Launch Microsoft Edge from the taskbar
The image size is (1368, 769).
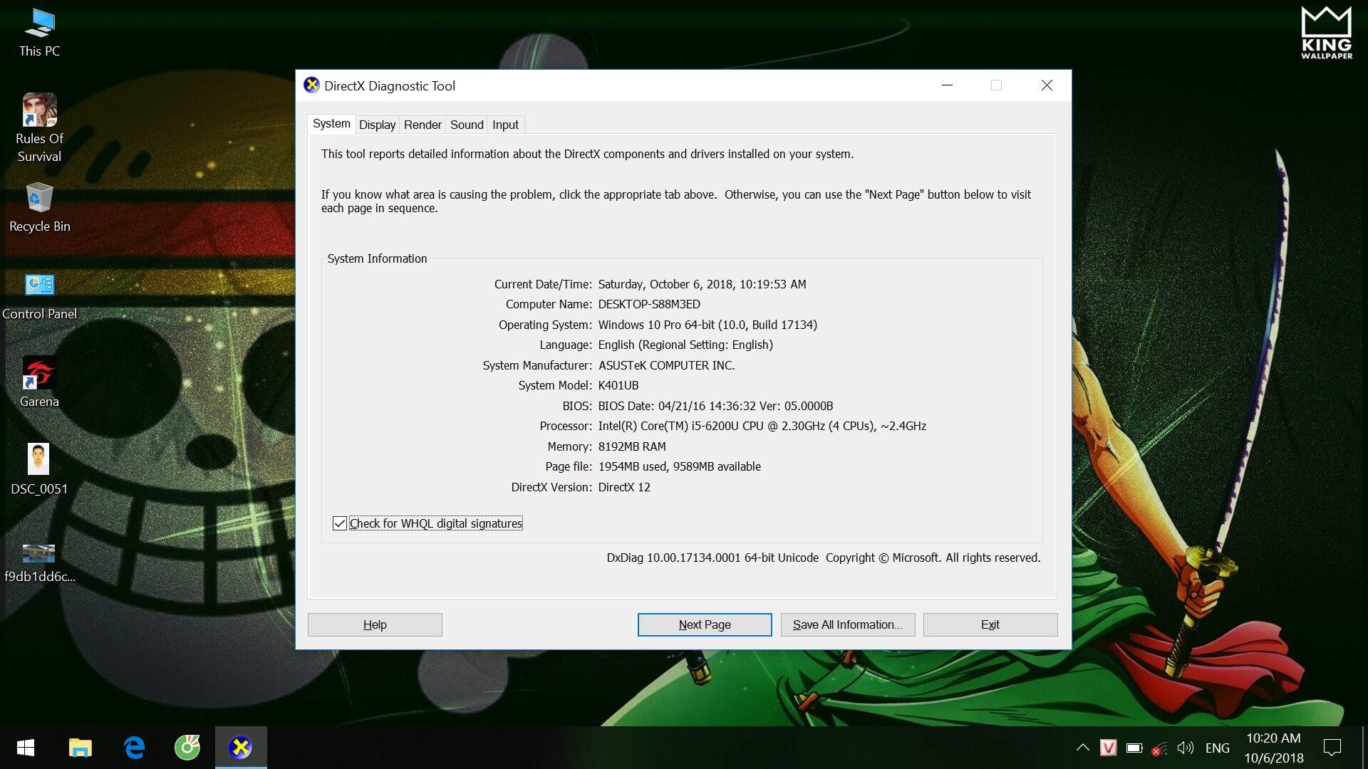pos(134,748)
